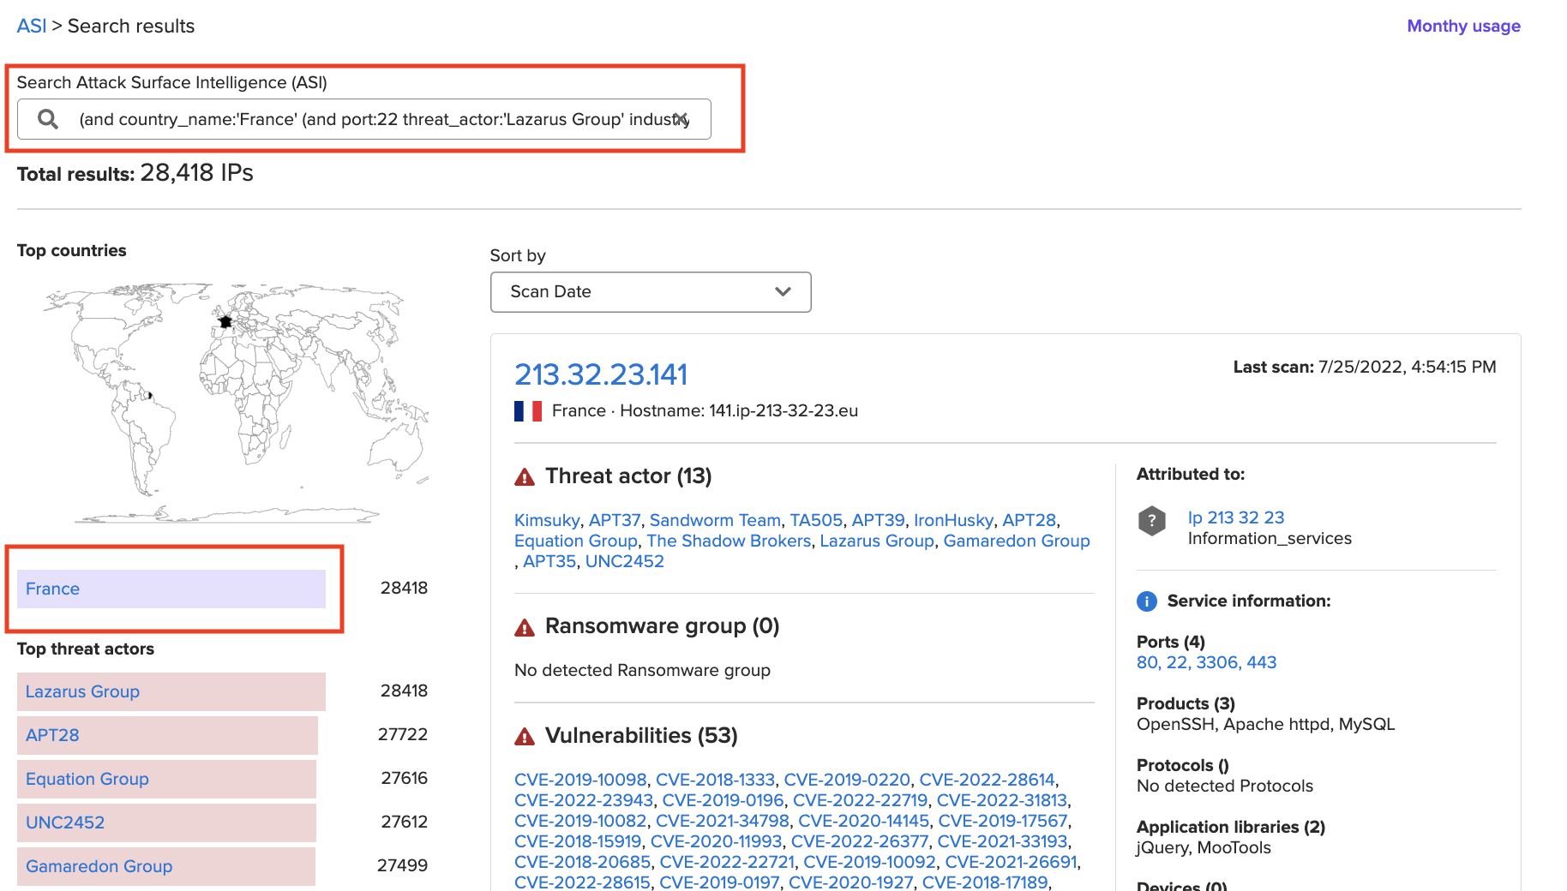
Task: Open APT37 threat actor link
Action: click(615, 520)
